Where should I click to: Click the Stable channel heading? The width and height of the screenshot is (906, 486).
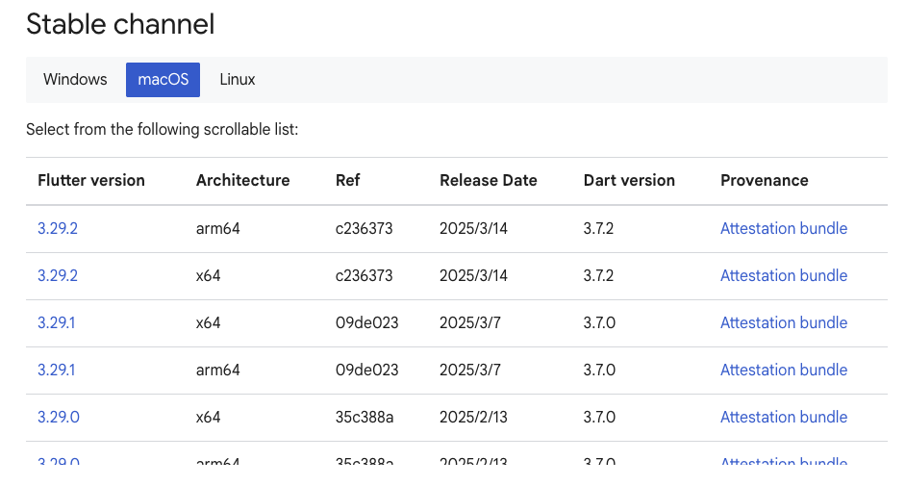(120, 25)
